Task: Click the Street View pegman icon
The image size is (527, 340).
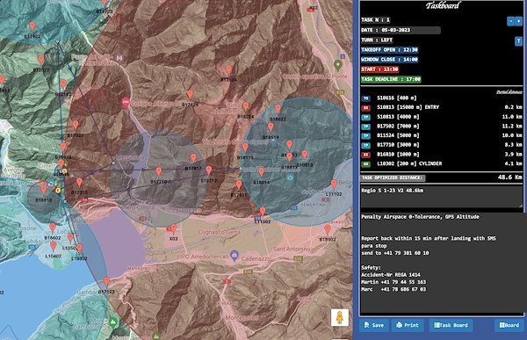Action: click(x=339, y=317)
